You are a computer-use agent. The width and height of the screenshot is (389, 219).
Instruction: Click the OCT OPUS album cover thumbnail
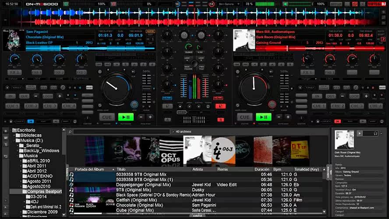[x=171, y=151]
